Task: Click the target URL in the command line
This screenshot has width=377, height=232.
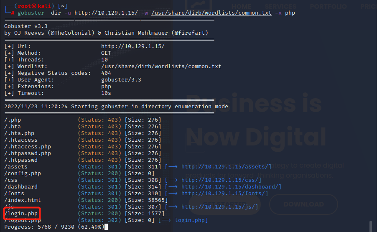Action: point(106,13)
